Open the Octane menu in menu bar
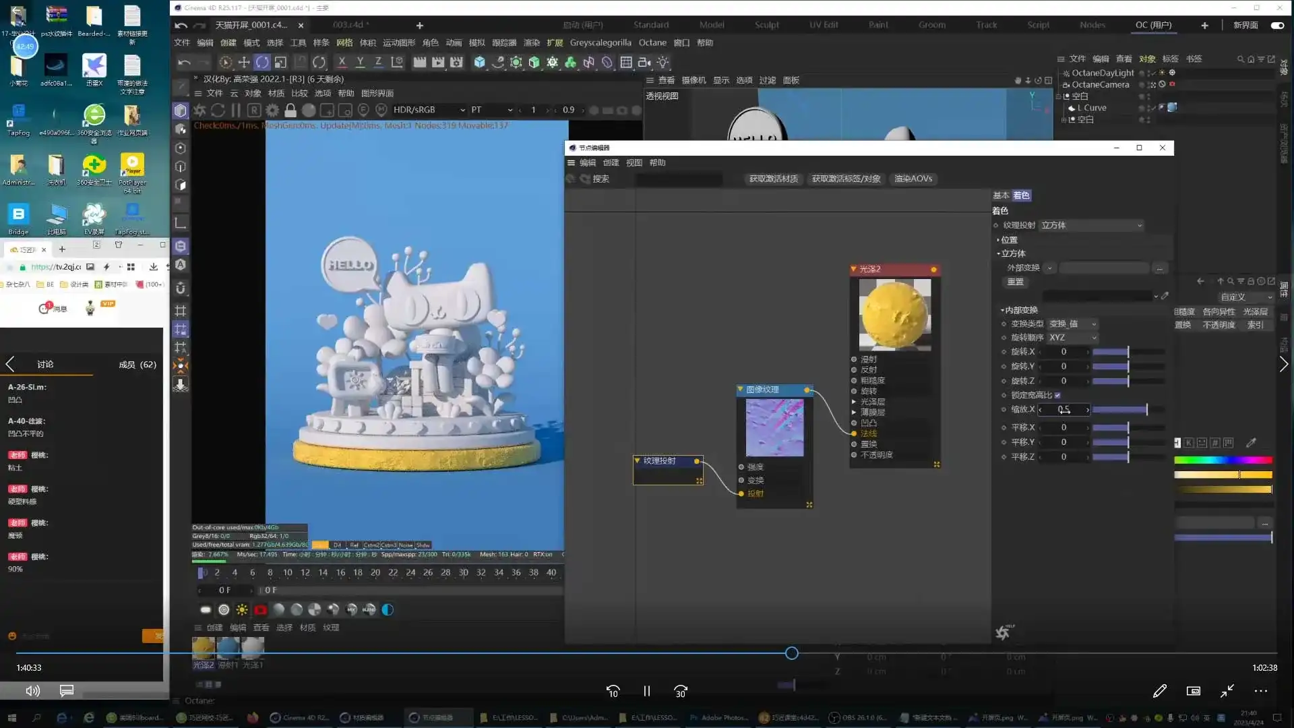The image size is (1294, 728). 652,42
